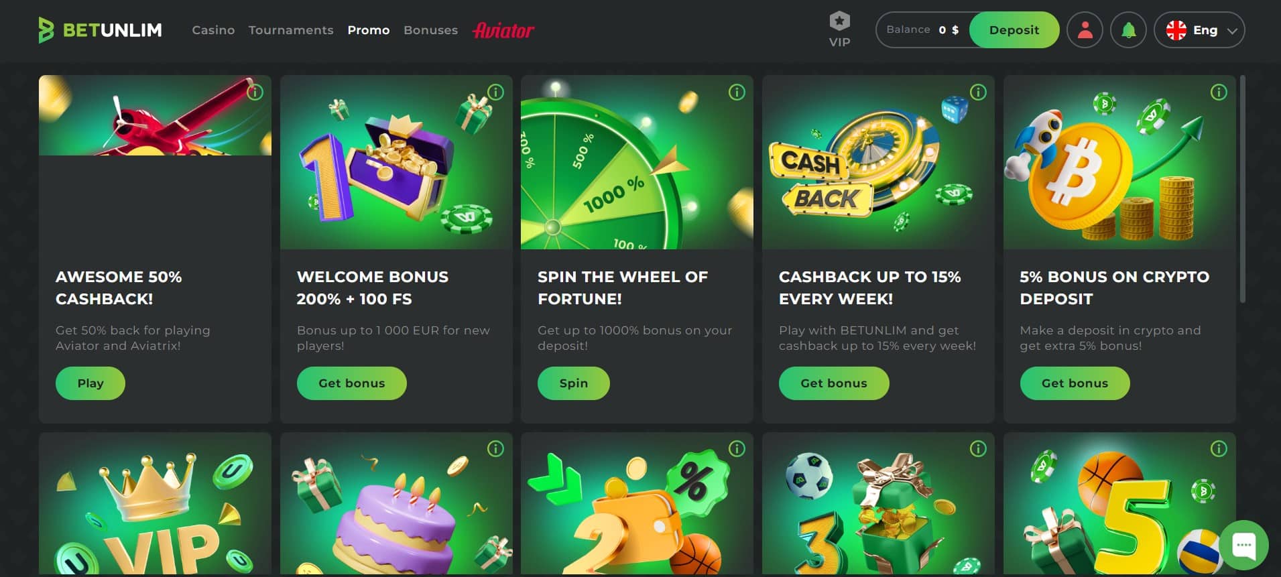This screenshot has width=1281, height=577.
Task: Open the notifications bell icon
Action: [x=1128, y=30]
